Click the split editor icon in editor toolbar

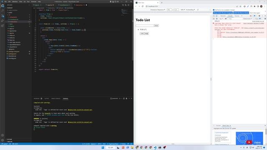(x=128, y=5)
